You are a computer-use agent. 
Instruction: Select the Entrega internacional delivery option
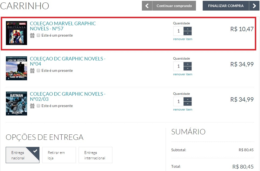click(95, 155)
